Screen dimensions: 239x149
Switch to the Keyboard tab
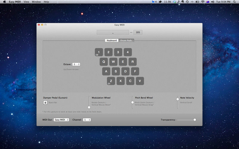point(111,41)
